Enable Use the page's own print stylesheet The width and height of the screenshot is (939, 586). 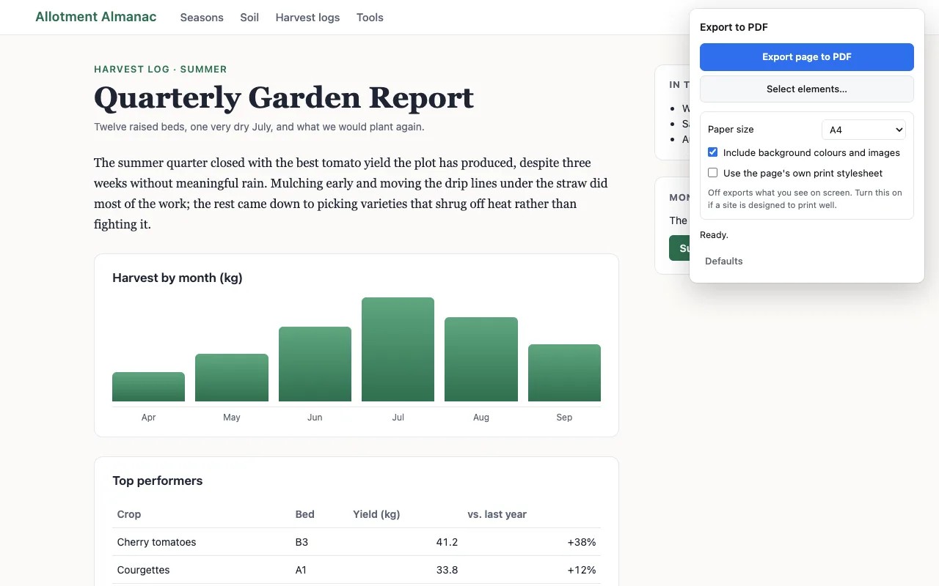coord(712,173)
